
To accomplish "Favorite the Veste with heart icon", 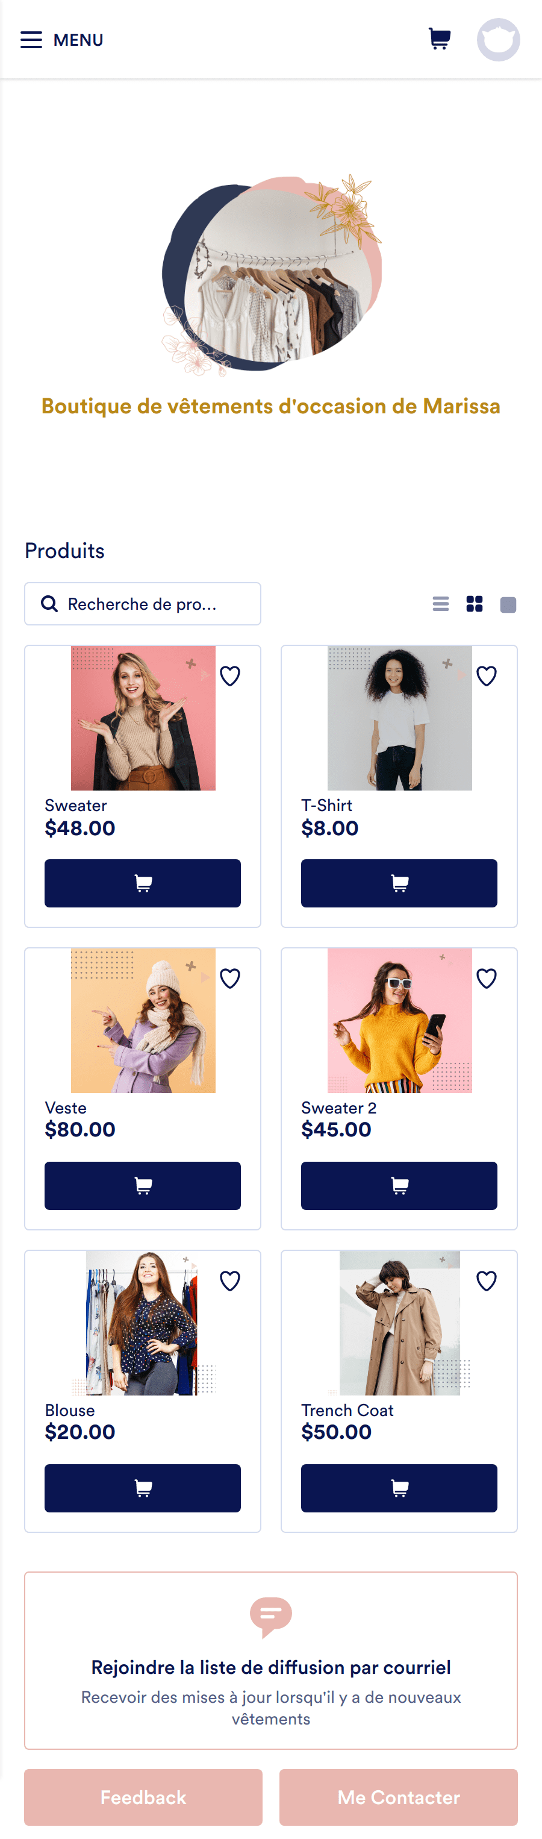I will coord(229,978).
